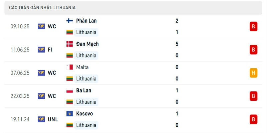Click the Poland flag icon
The width and height of the screenshot is (267, 133).
tap(69, 90)
